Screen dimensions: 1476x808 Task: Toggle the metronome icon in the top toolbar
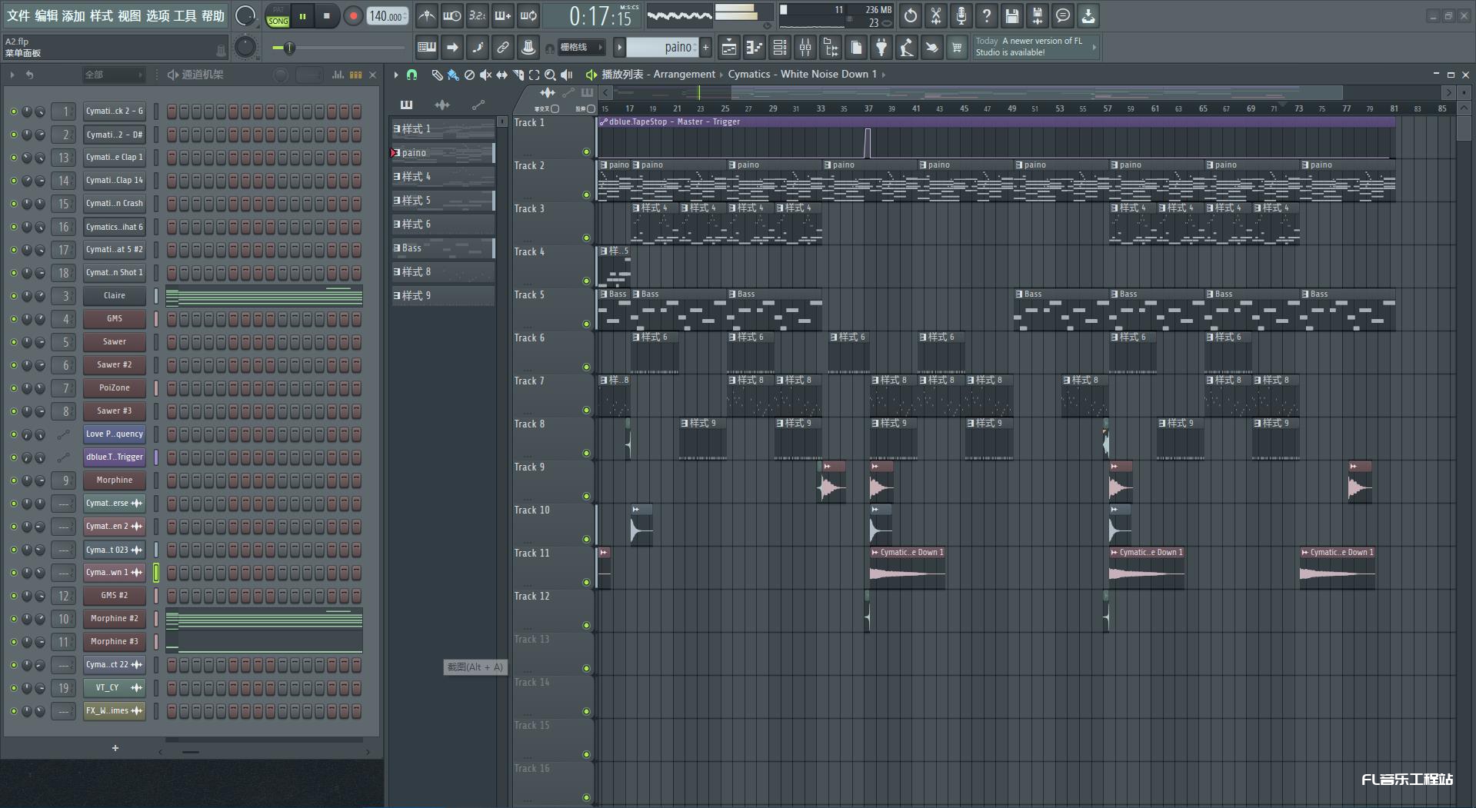(426, 15)
